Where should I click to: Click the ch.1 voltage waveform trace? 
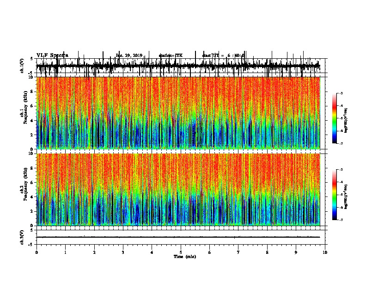(x=178, y=66)
